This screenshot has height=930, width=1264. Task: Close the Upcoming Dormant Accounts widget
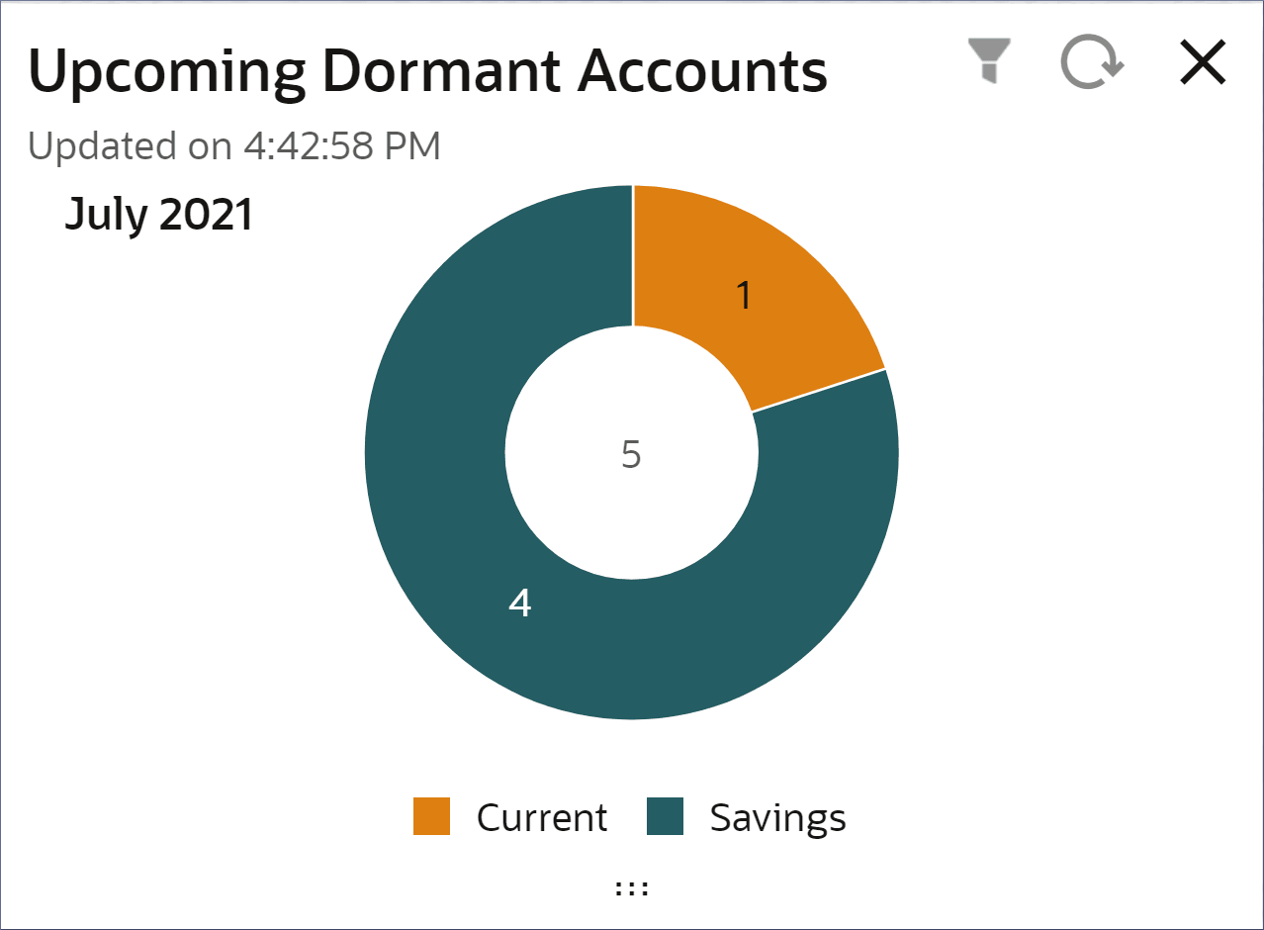point(1202,61)
